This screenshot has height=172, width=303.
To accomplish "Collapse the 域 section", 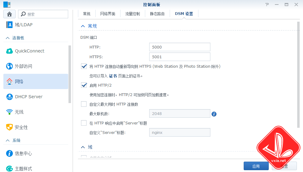I will (x=83, y=147).
